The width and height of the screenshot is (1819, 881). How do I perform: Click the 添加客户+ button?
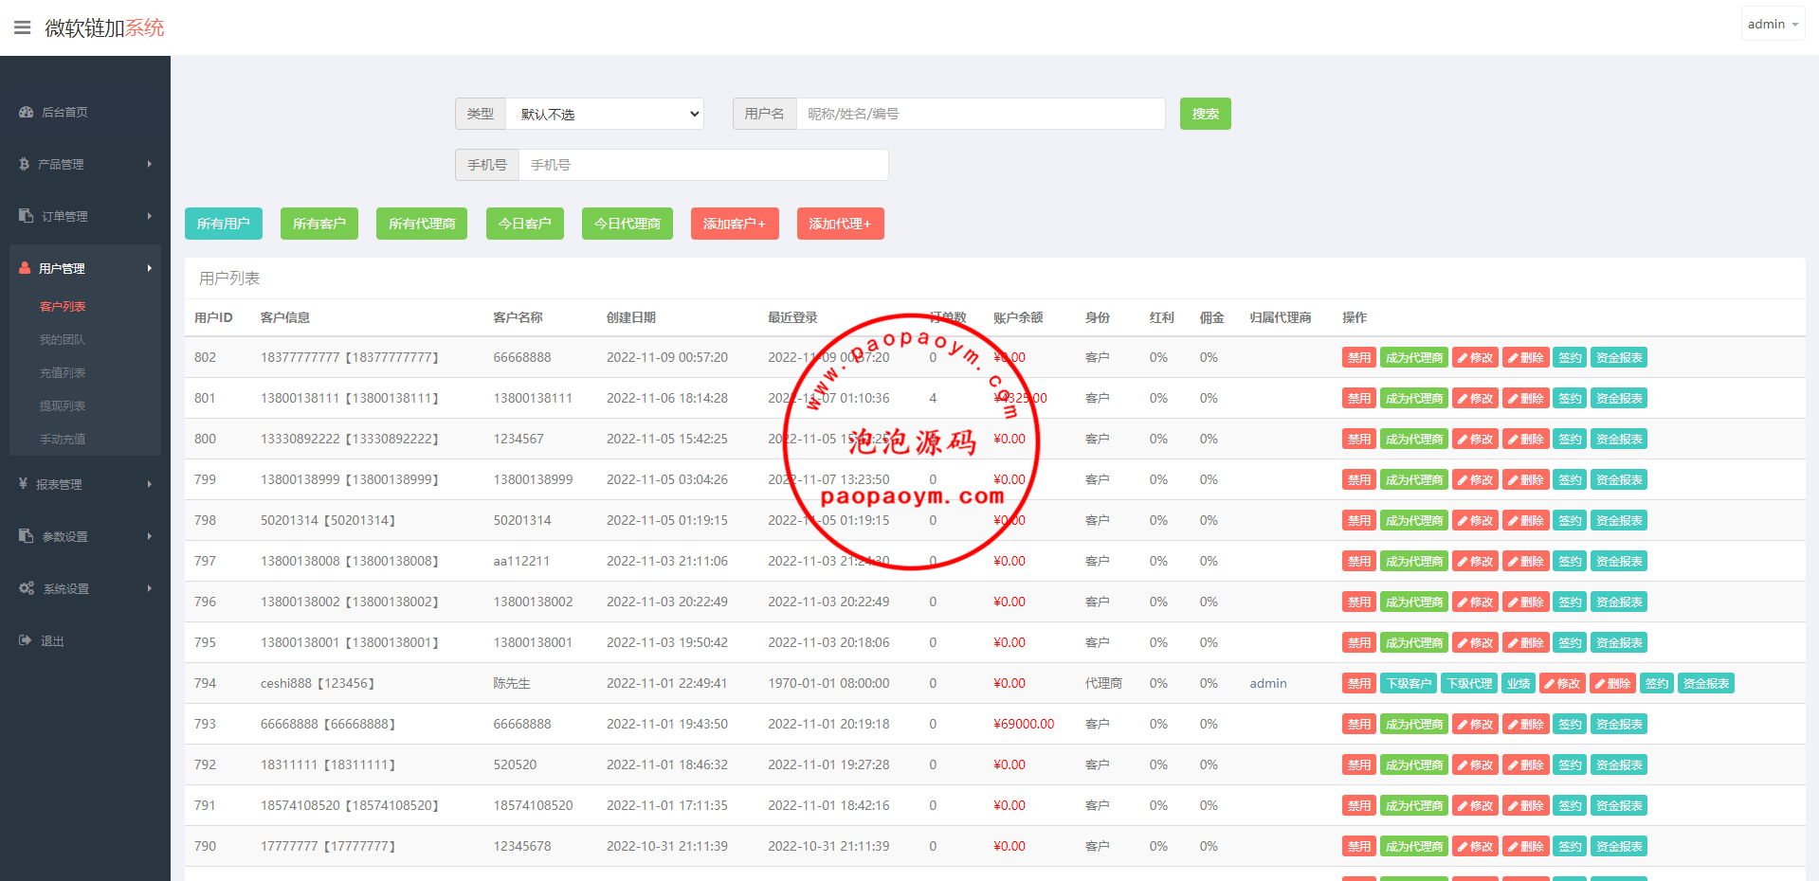click(x=735, y=224)
